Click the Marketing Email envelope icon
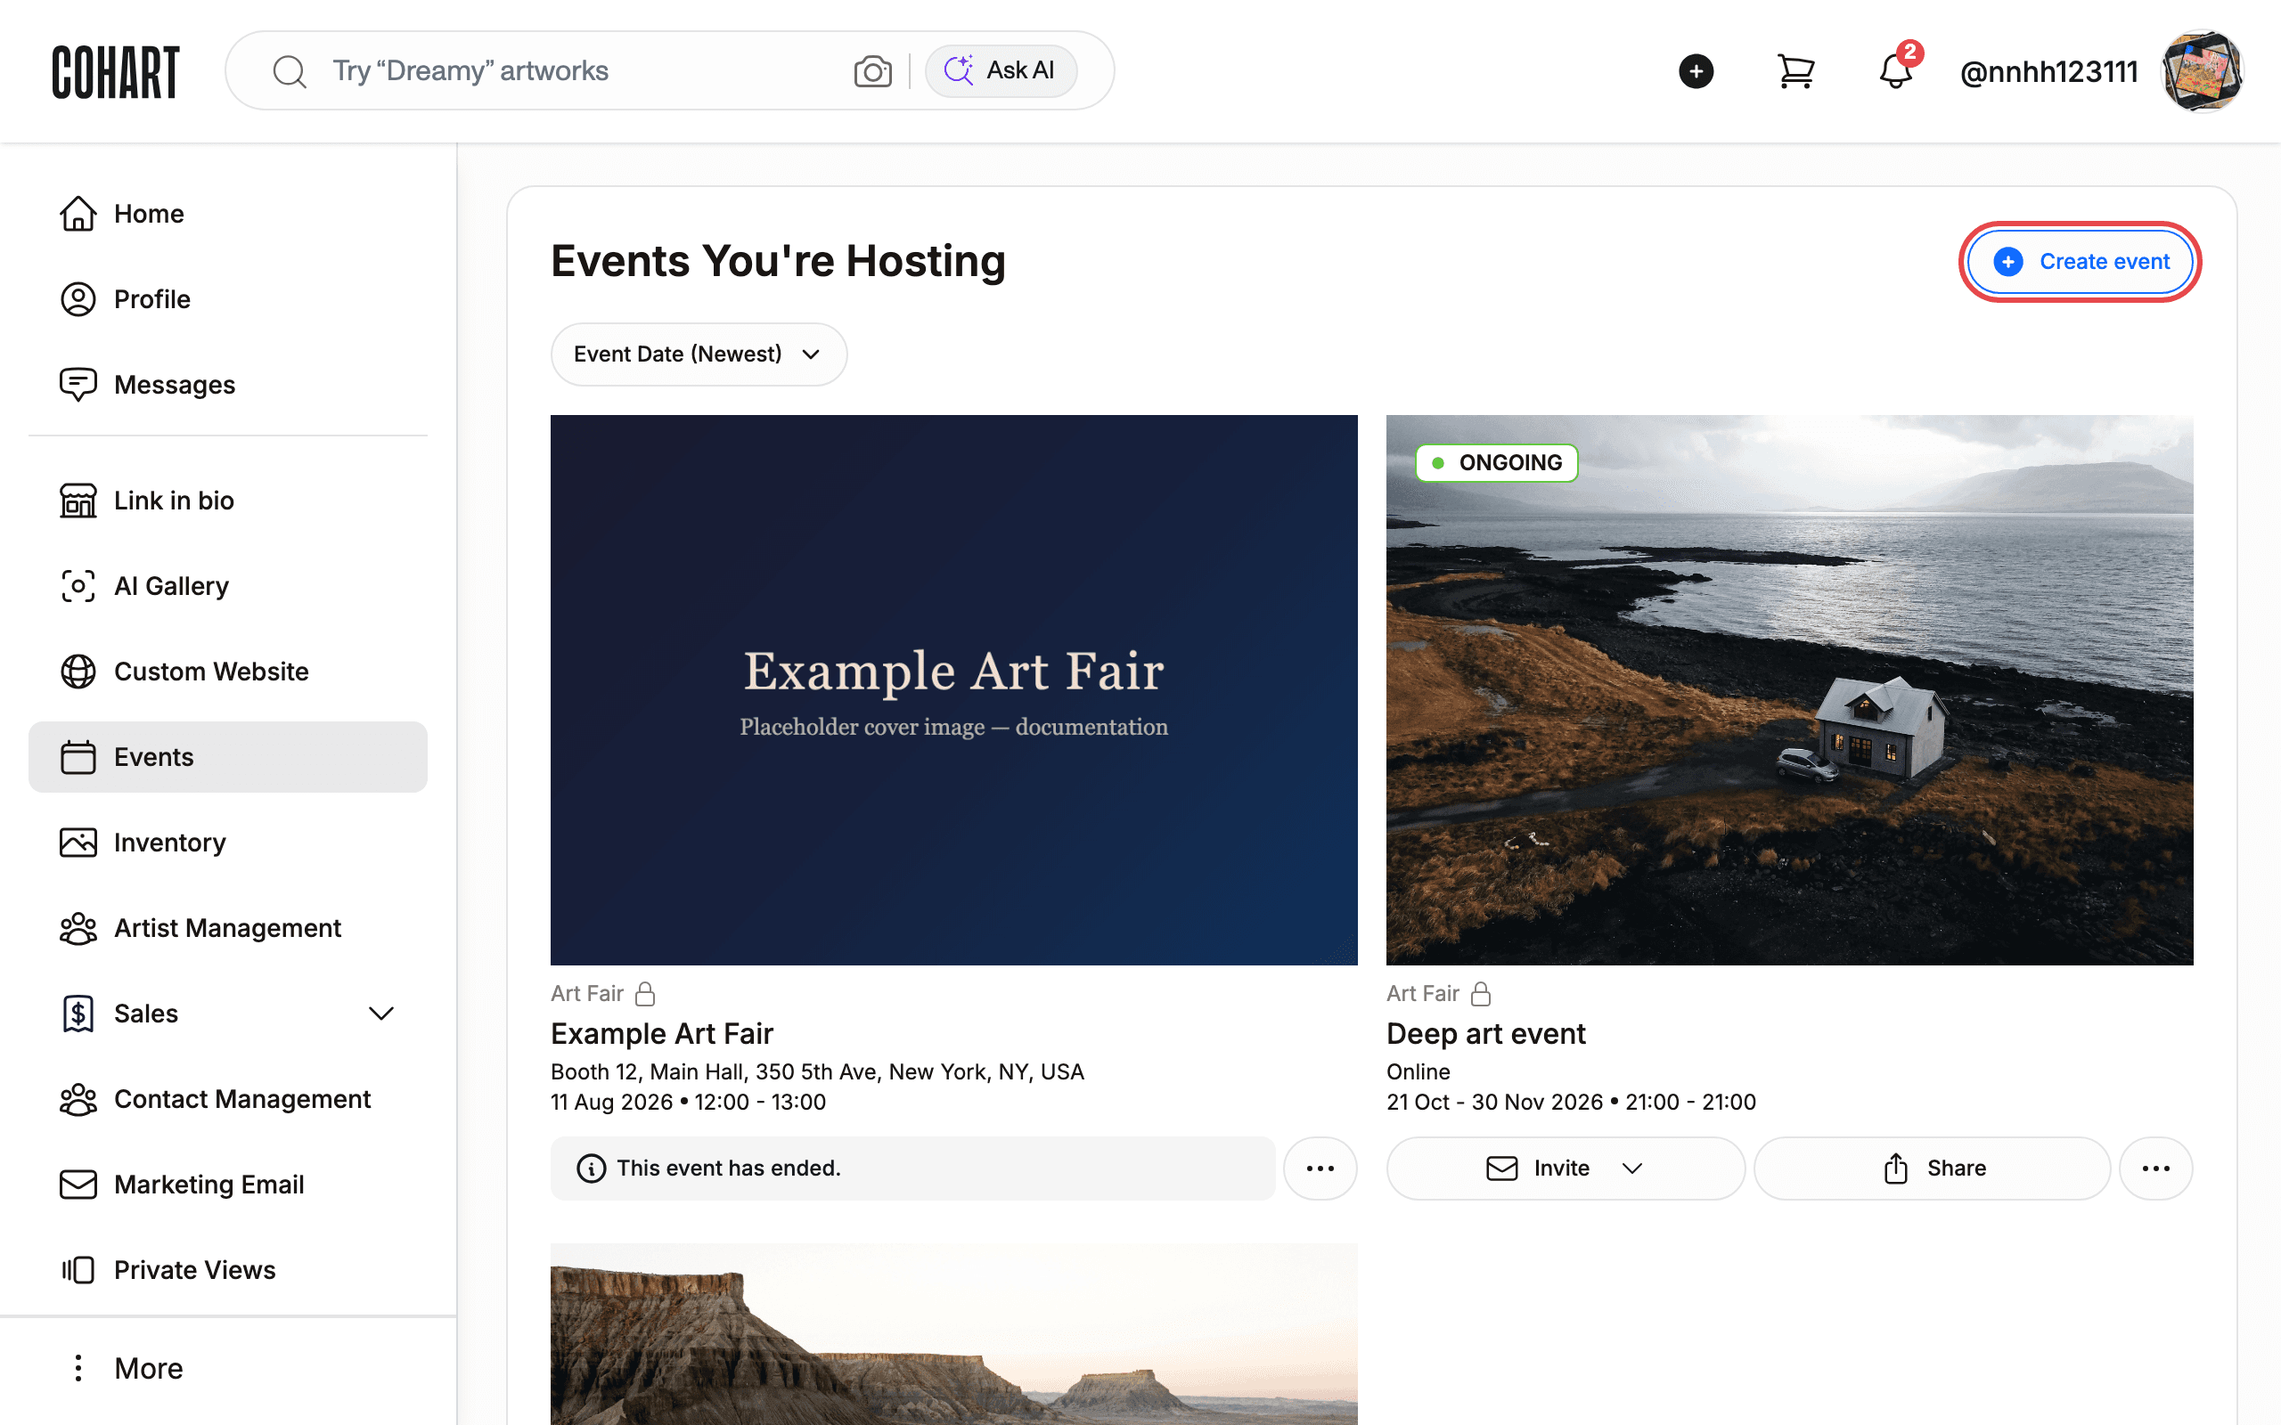Screen dimensions: 2281x1425 click(x=78, y=1185)
